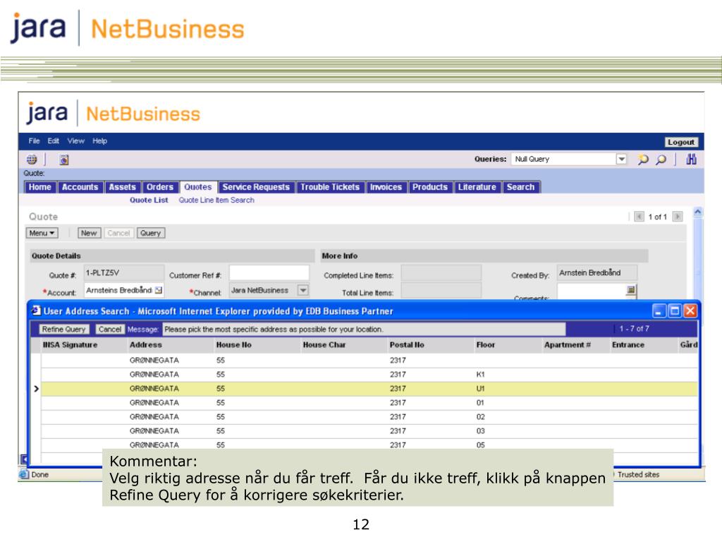Image resolution: width=722 pixels, height=542 pixels.
Task: Click the Refine Query button
Action: point(64,329)
